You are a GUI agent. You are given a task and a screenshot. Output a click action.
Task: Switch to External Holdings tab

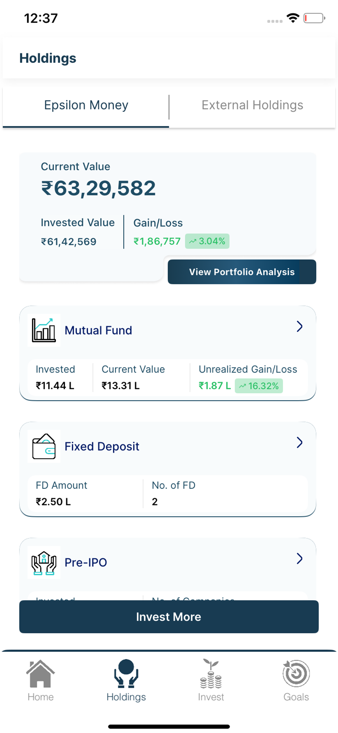[252, 105]
